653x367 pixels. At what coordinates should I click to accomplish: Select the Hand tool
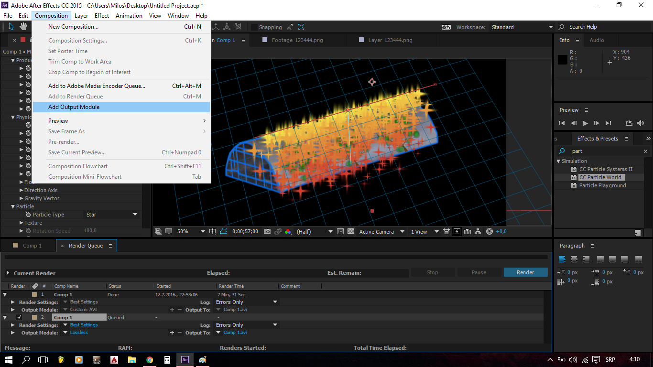pos(23,27)
